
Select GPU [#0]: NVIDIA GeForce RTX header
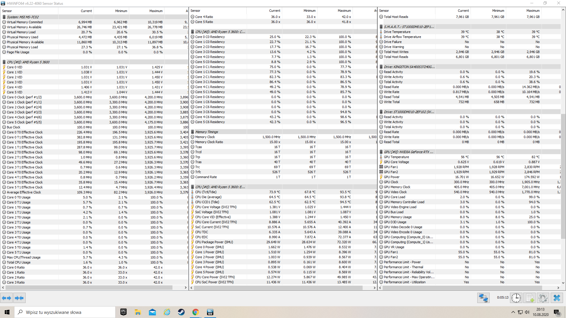pos(470,152)
